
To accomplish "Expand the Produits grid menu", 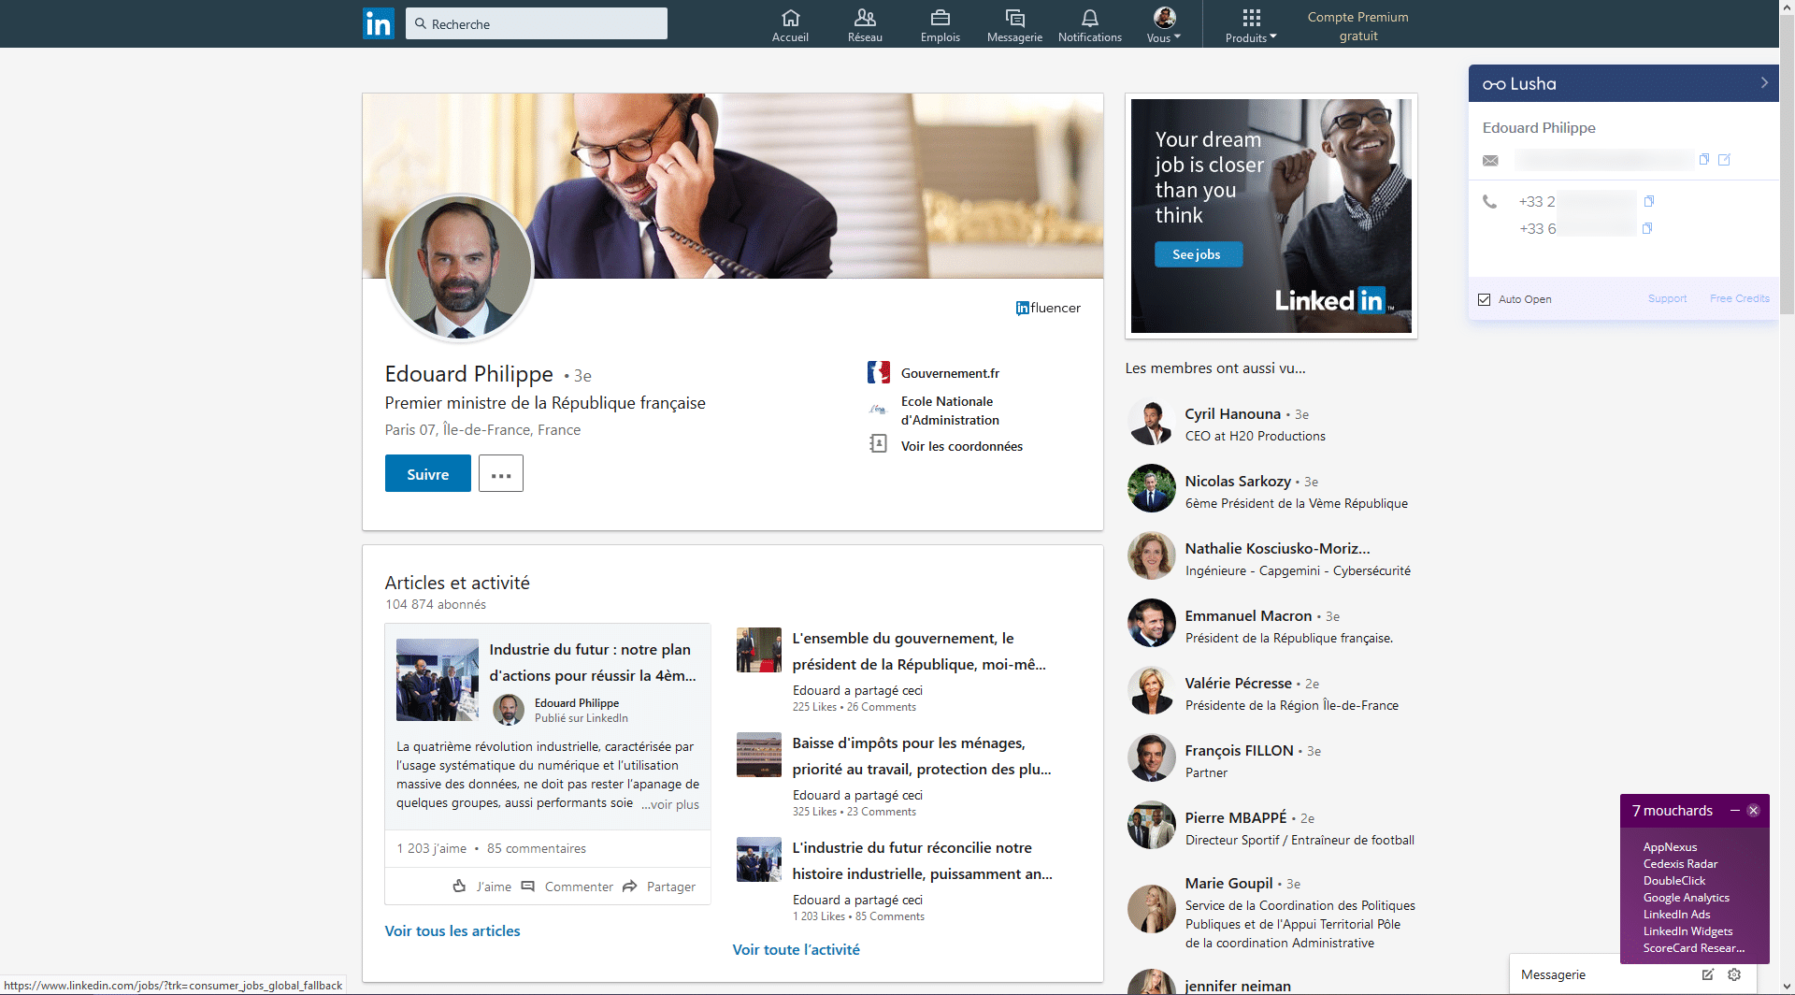I will coord(1251,25).
